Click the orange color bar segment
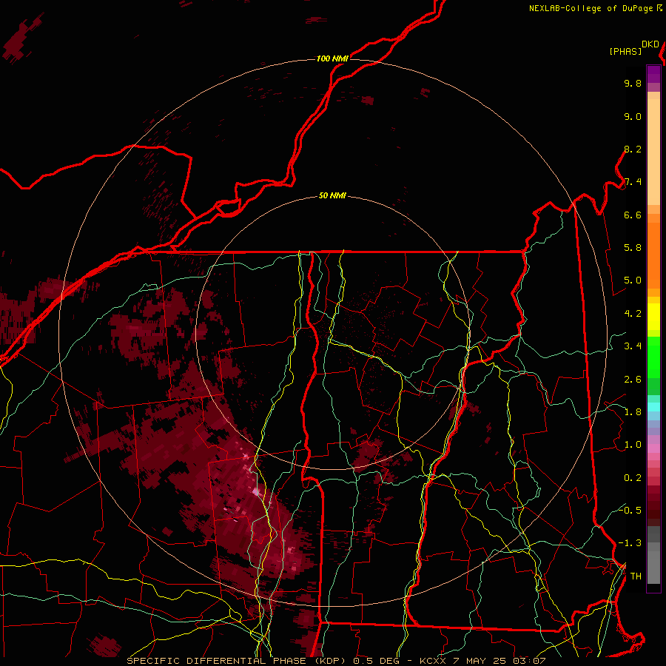The height and width of the screenshot is (666, 666). tap(653, 256)
